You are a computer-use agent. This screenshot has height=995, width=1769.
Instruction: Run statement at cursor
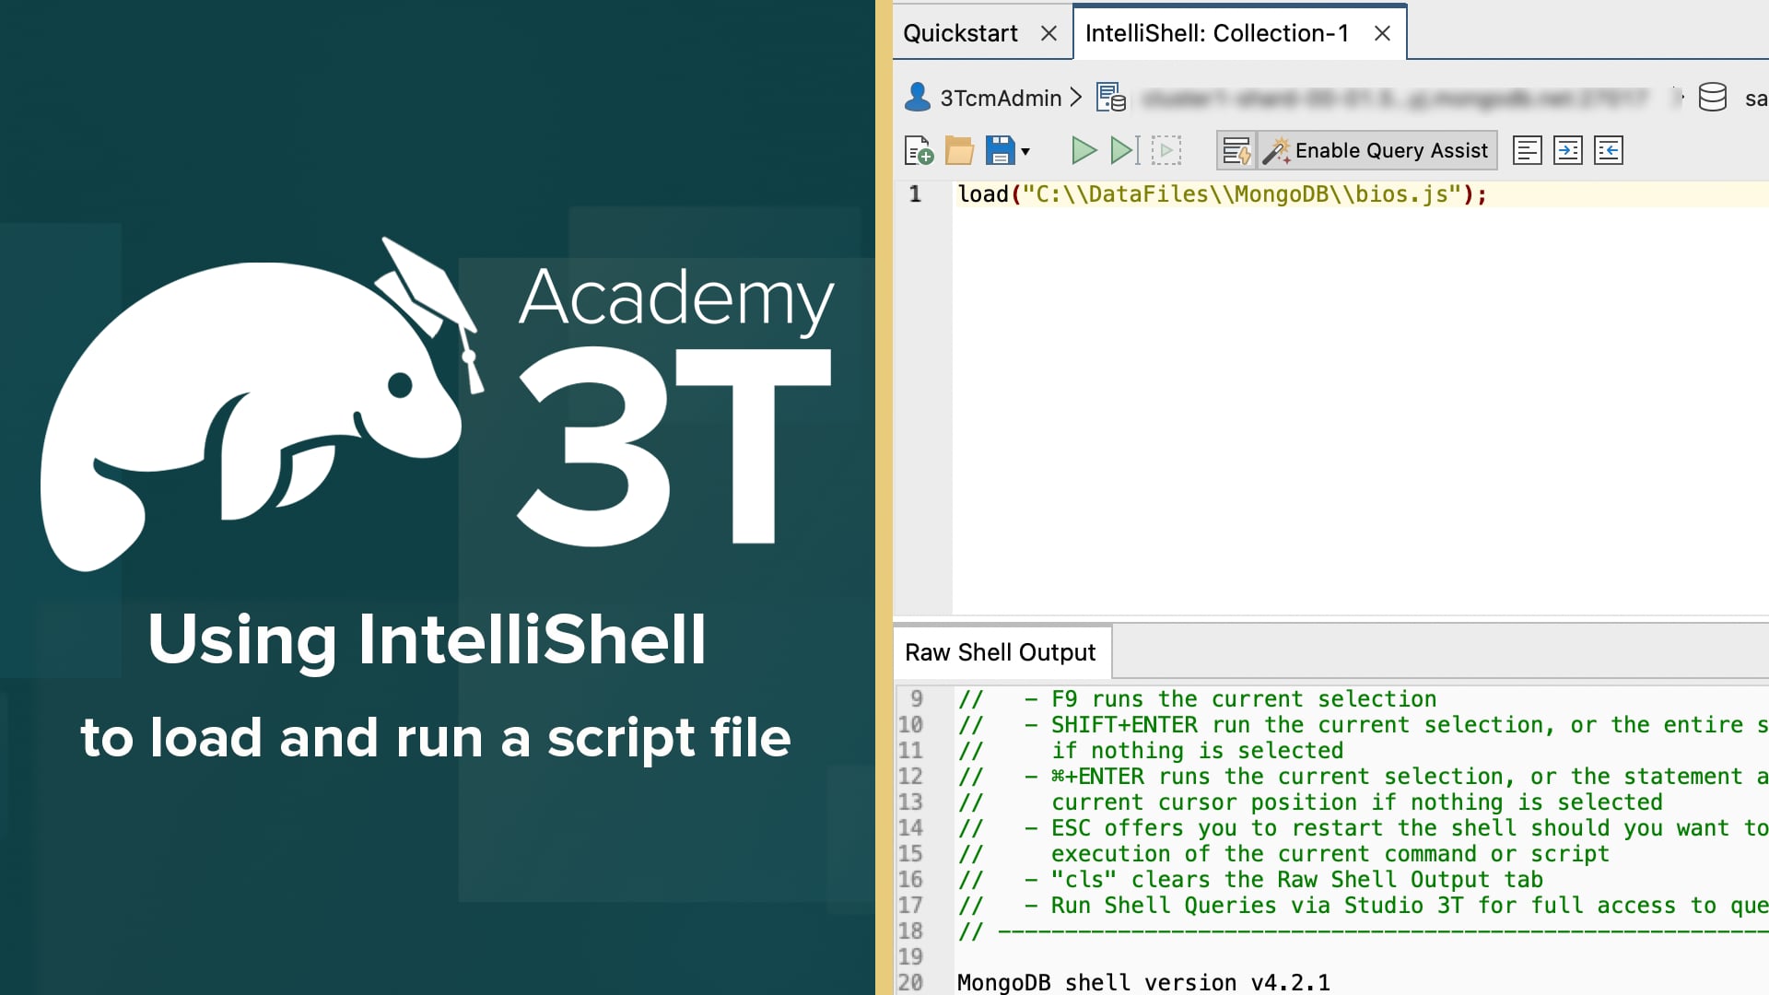click(x=1125, y=150)
